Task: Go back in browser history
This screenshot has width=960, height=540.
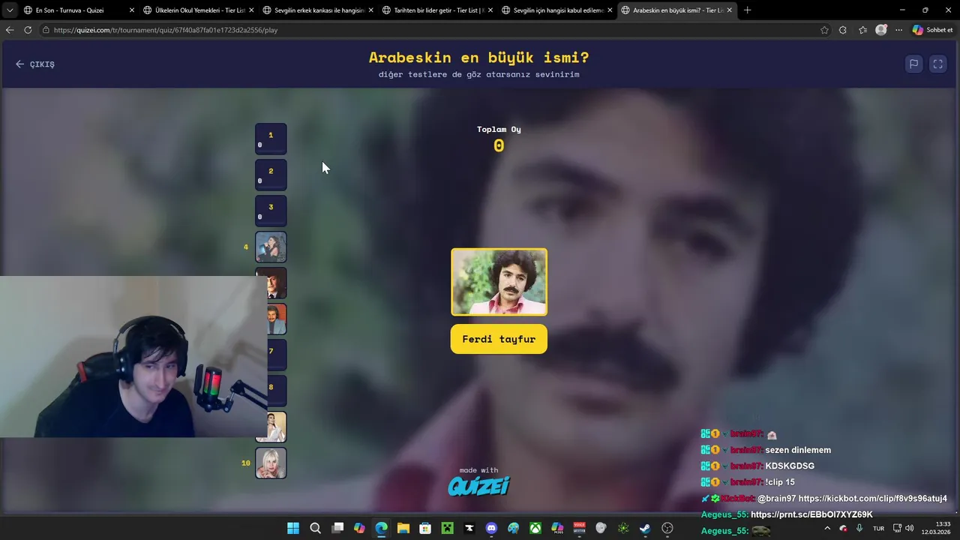Action: [9, 30]
